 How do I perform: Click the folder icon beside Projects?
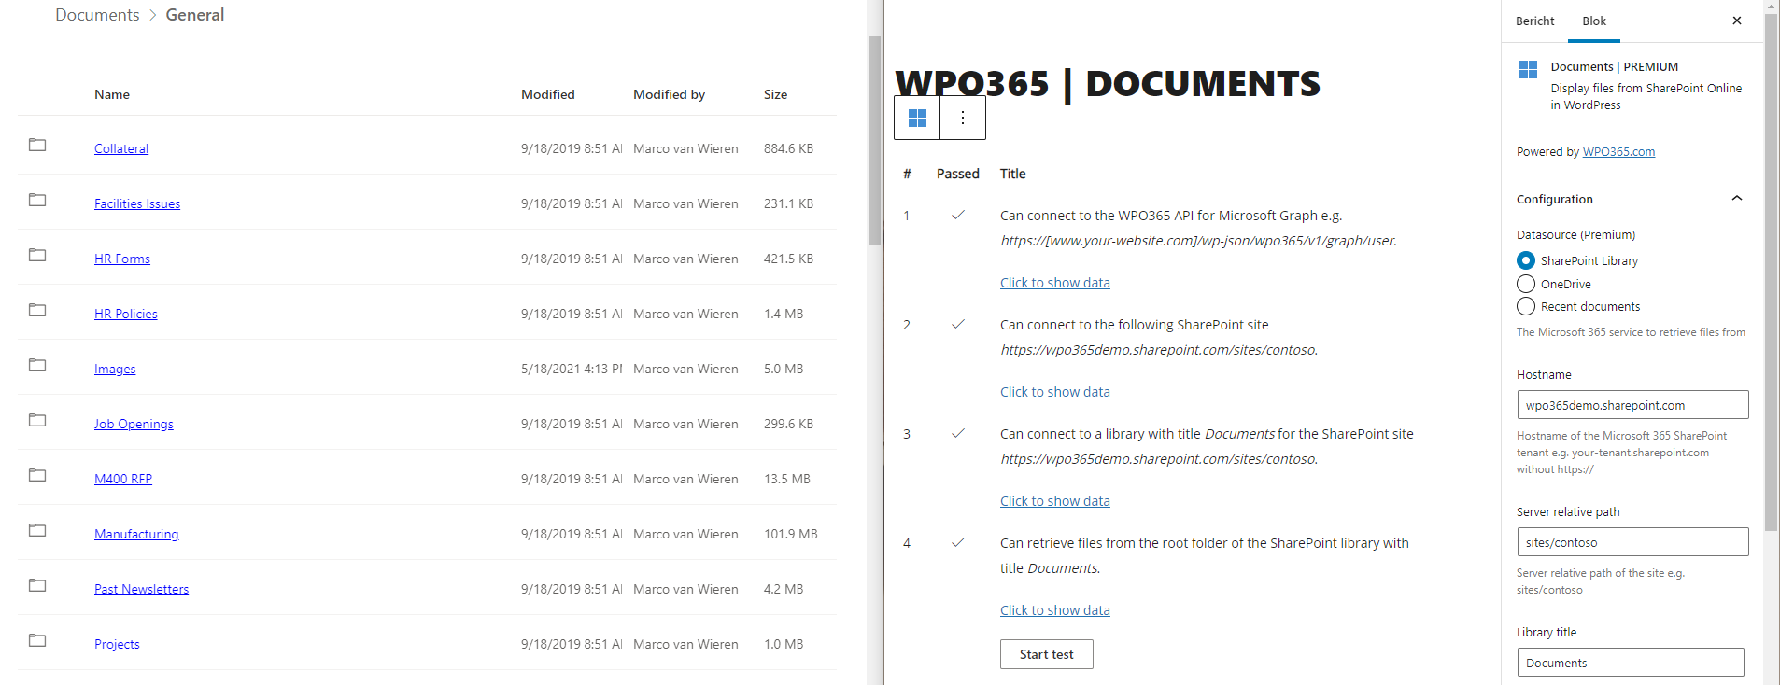[x=37, y=640]
